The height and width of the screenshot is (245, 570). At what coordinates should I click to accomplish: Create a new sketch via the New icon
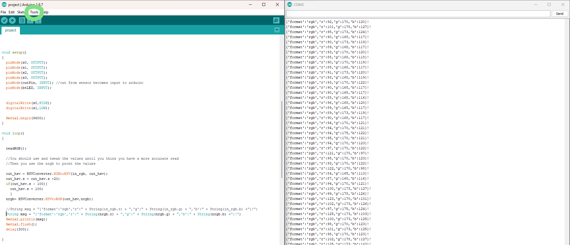(22, 20)
